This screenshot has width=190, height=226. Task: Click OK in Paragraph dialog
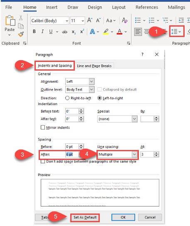(123, 217)
